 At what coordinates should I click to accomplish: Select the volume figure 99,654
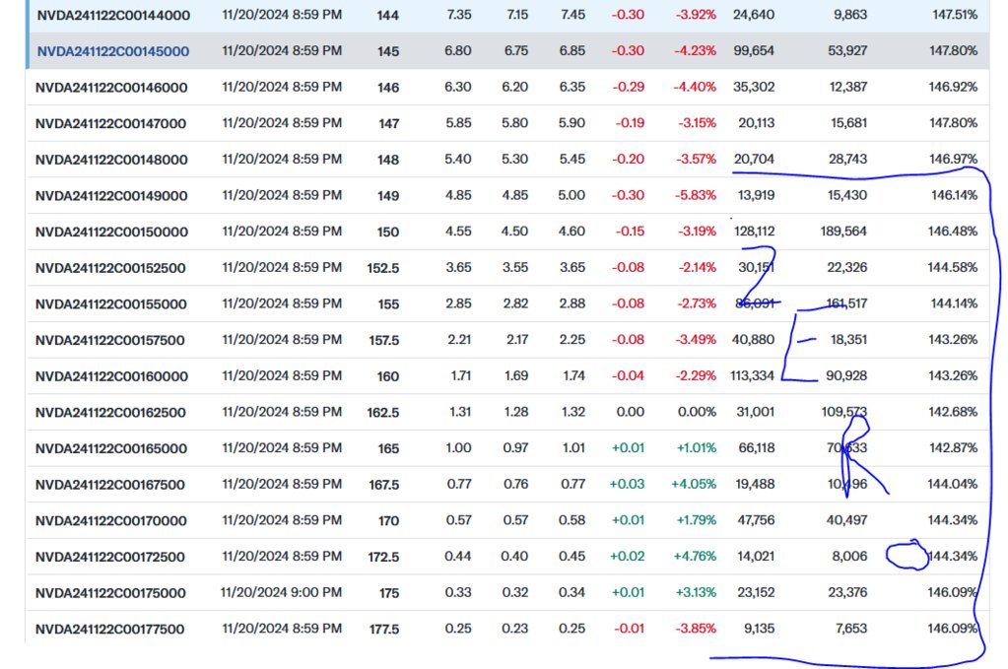point(754,50)
